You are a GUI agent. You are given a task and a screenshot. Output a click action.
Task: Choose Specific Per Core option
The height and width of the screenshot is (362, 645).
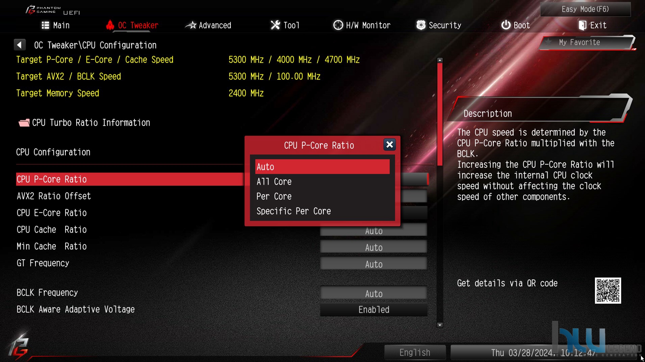click(322, 211)
